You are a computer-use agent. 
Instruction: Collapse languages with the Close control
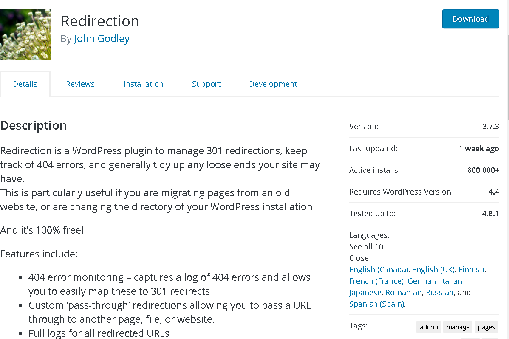coord(359,258)
